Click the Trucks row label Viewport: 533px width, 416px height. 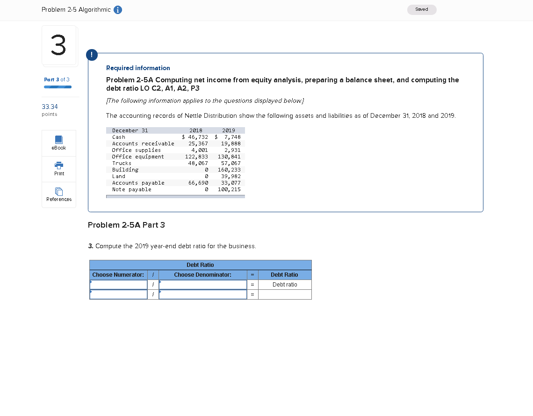[x=122, y=163]
